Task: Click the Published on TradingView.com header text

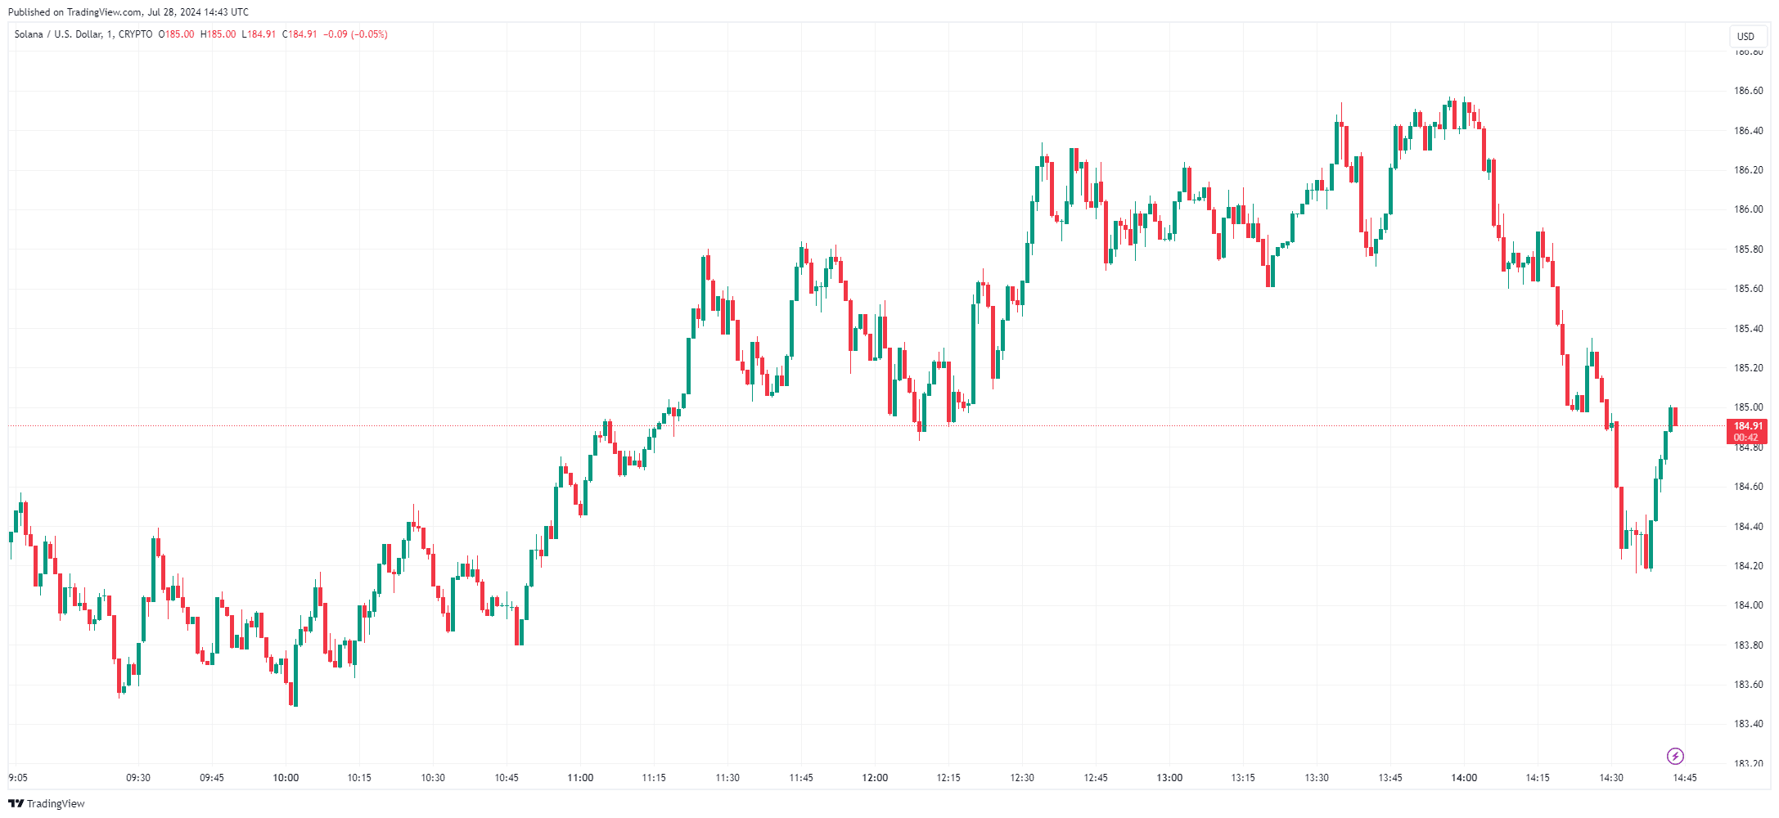Action: [x=128, y=12]
